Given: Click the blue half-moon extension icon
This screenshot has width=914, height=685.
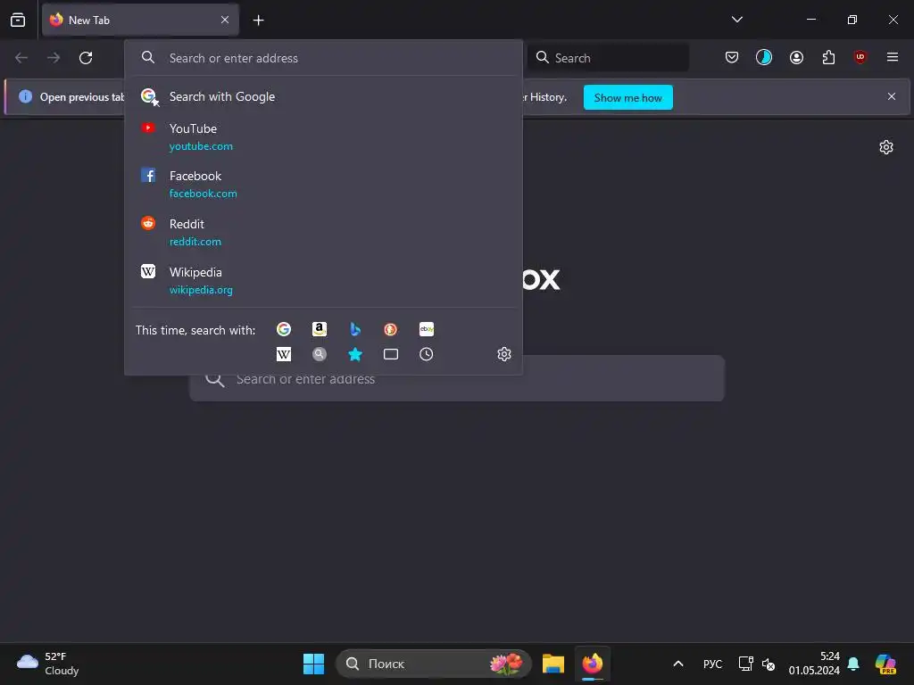Looking at the screenshot, I should click(x=764, y=57).
